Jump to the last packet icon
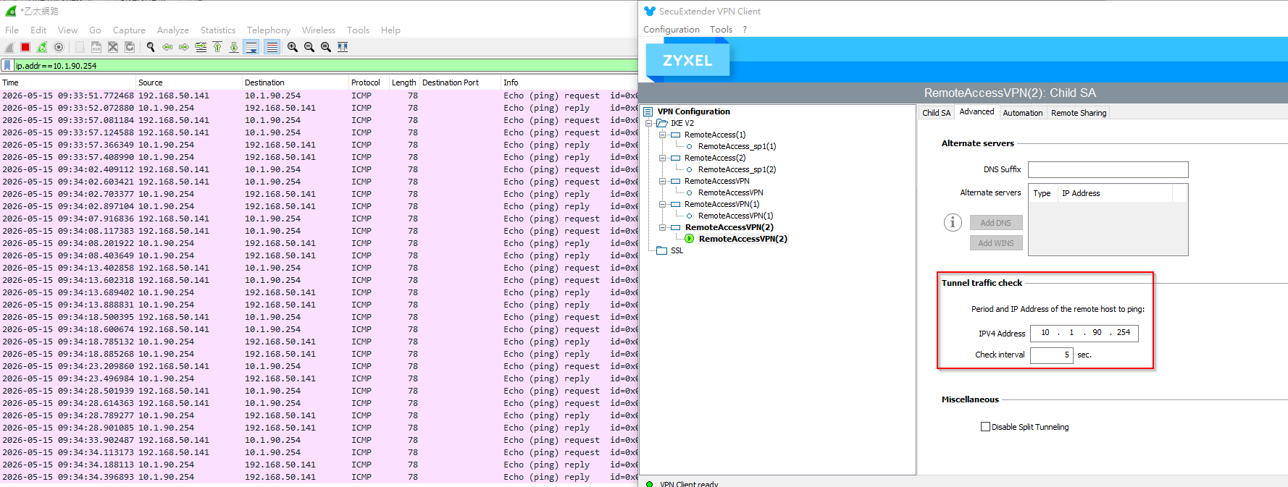The height and width of the screenshot is (487, 1288). pos(234,47)
